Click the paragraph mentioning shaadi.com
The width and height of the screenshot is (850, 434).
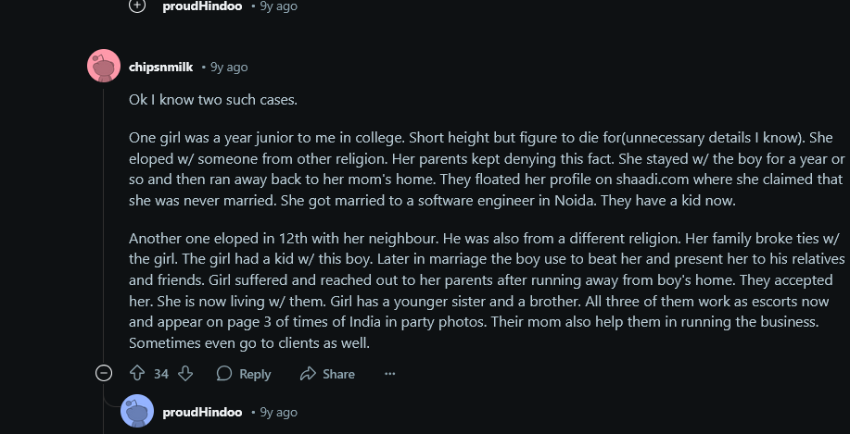[487, 169]
